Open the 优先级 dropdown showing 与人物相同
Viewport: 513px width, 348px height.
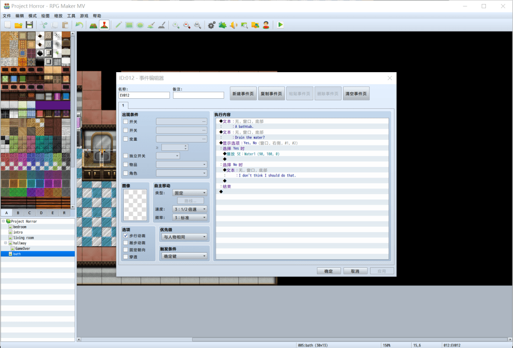click(184, 237)
